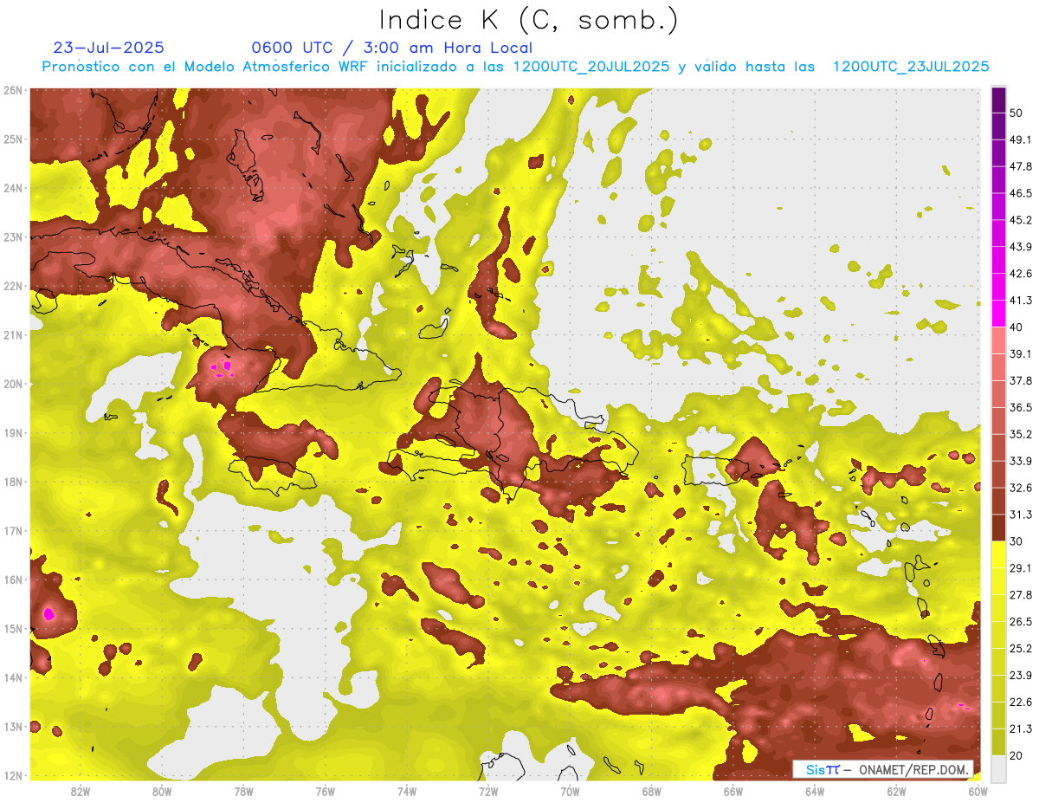Click the "20N" latitude label
The width and height of the screenshot is (1039, 803).
pyautogui.click(x=12, y=384)
